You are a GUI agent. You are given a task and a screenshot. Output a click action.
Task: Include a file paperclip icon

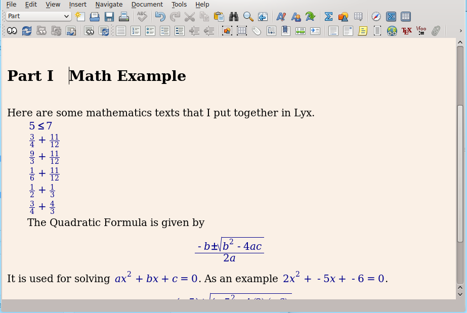pyautogui.click(x=436, y=31)
